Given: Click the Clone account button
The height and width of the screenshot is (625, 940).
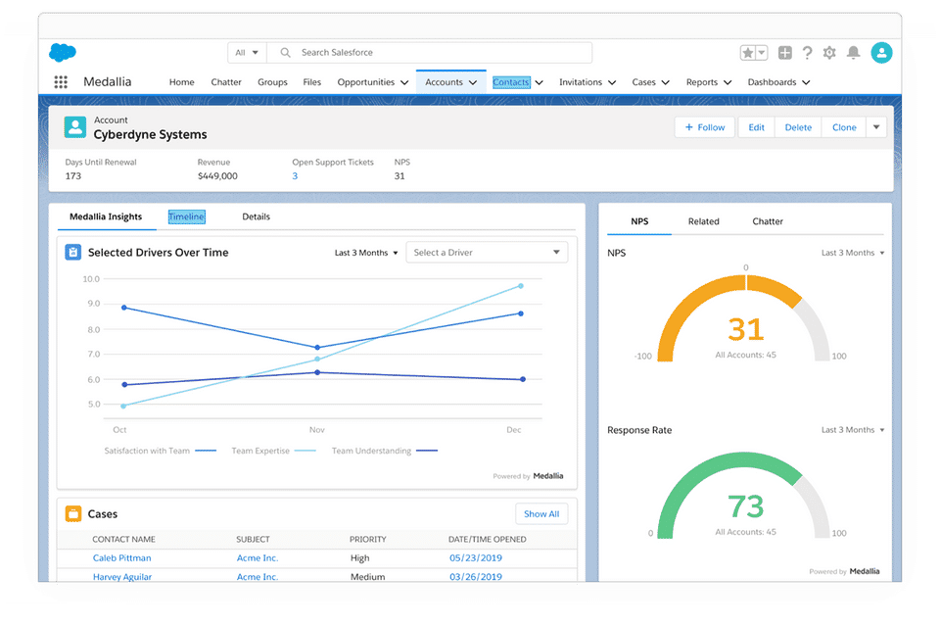Looking at the screenshot, I should pyautogui.click(x=844, y=127).
